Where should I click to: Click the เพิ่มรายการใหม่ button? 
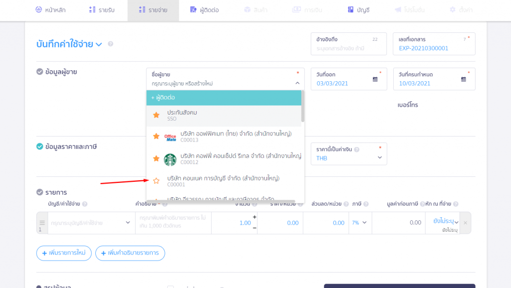[x=63, y=253]
